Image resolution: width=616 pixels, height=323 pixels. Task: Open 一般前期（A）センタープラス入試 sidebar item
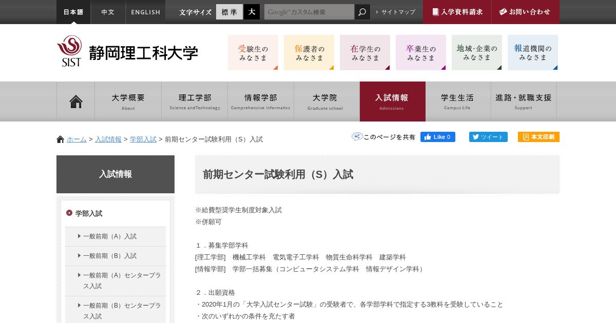(115, 280)
